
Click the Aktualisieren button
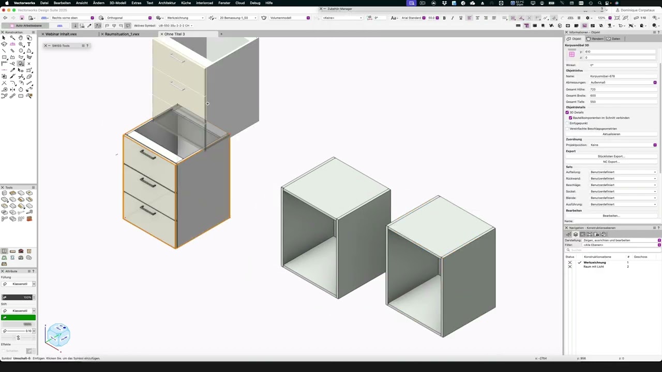[x=611, y=134]
